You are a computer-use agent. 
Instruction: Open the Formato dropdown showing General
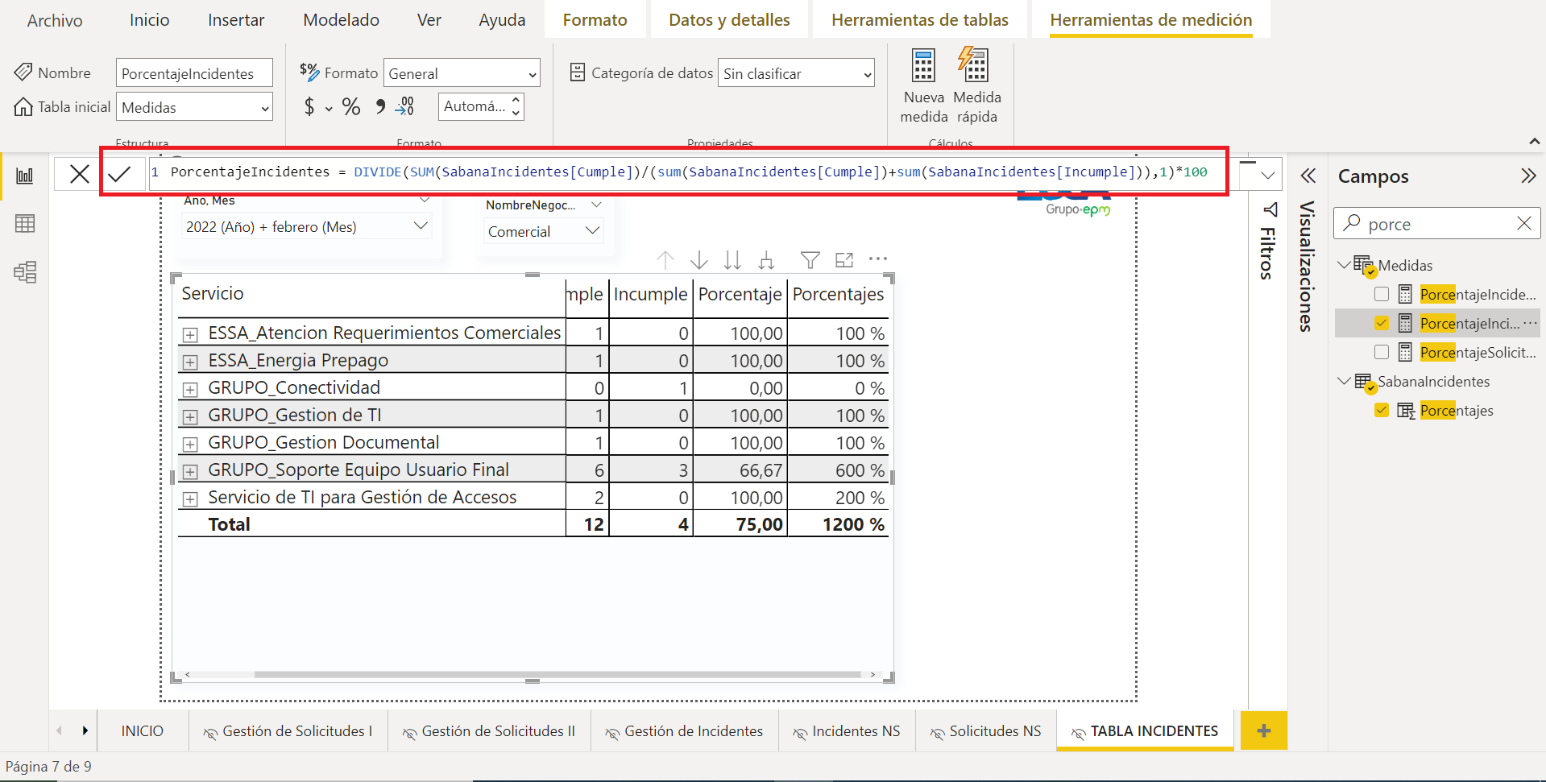(462, 73)
